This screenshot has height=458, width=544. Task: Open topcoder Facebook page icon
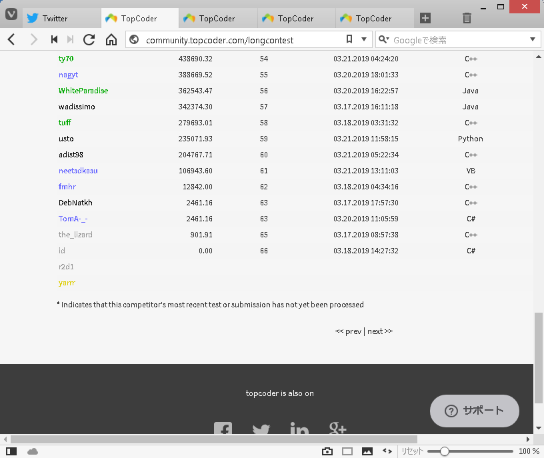(x=223, y=428)
